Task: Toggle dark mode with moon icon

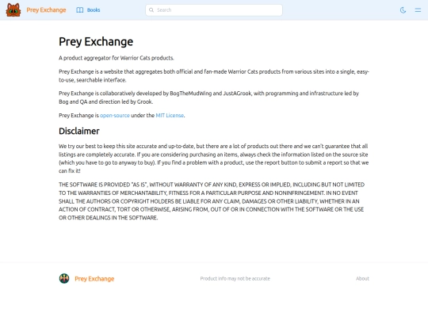Action: 403,10
